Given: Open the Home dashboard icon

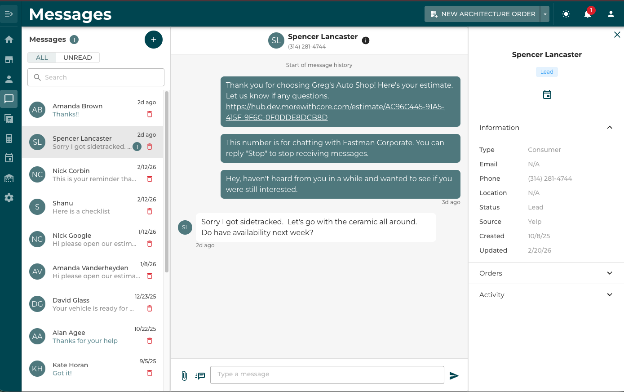Looking at the screenshot, I should 9,40.
